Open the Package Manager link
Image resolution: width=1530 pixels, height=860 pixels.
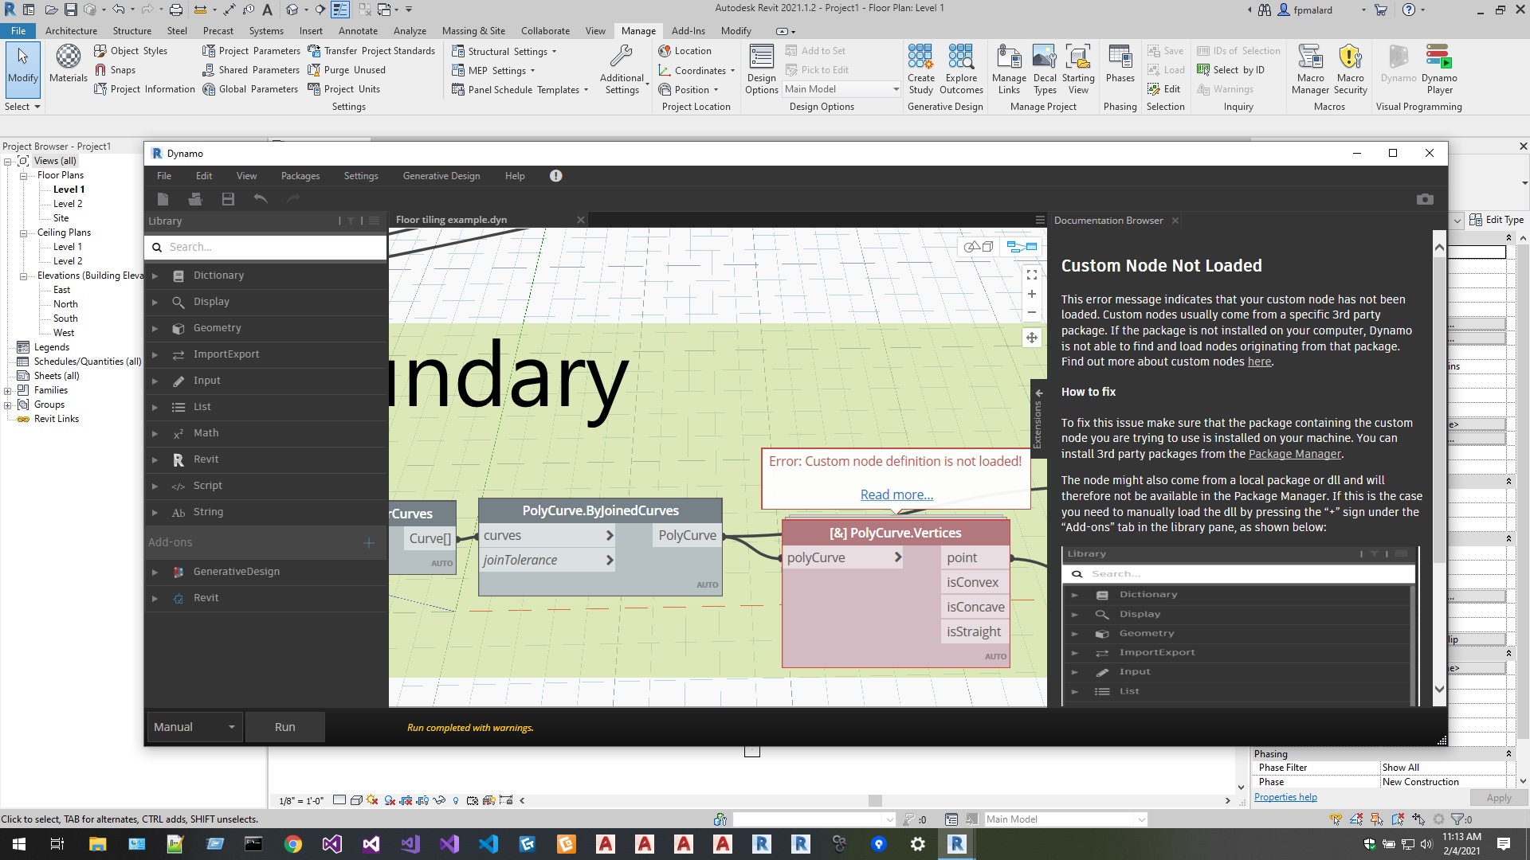pyautogui.click(x=1293, y=454)
